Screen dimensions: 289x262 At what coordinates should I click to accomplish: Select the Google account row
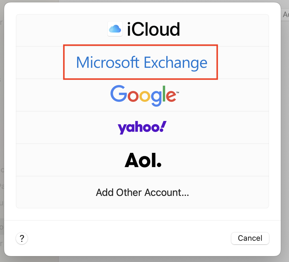[142, 95]
